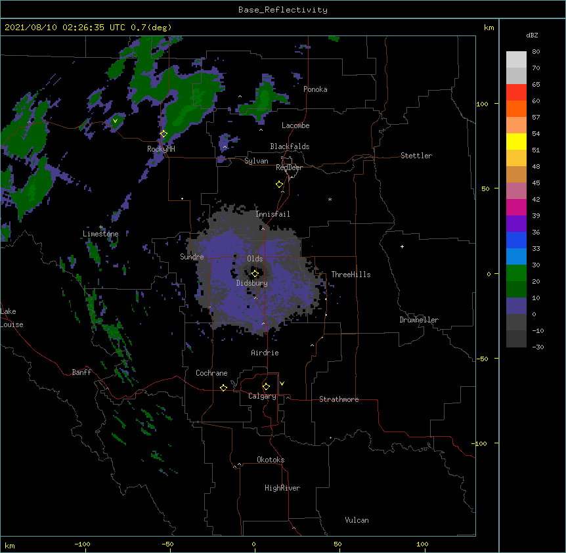
Task: Click the Stettler city label
Action: point(416,156)
